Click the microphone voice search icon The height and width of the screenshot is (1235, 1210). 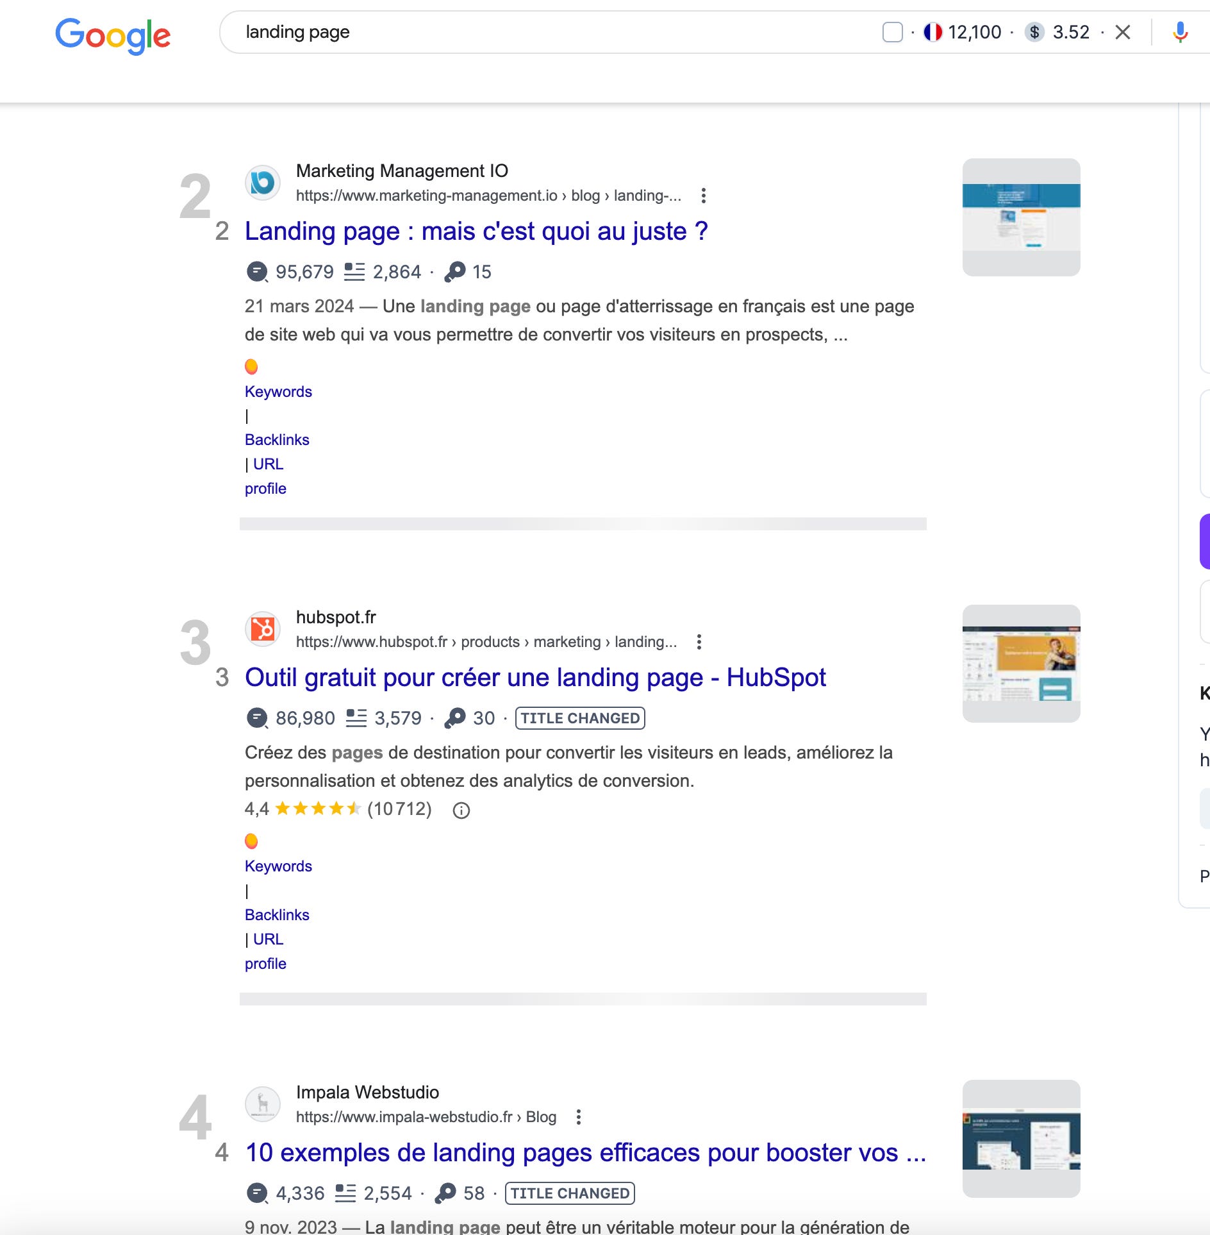point(1180,32)
